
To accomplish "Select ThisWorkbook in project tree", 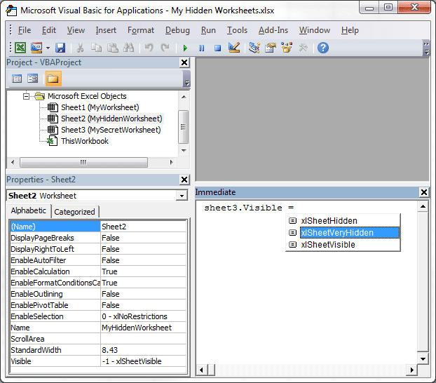I will (85, 141).
